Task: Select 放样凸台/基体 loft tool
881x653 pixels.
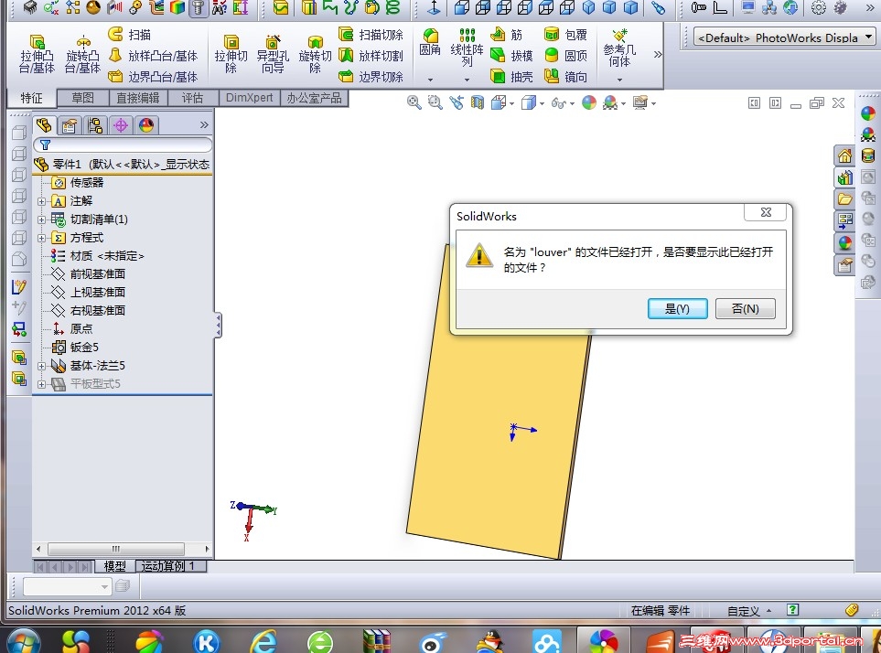Action: pyautogui.click(x=153, y=56)
